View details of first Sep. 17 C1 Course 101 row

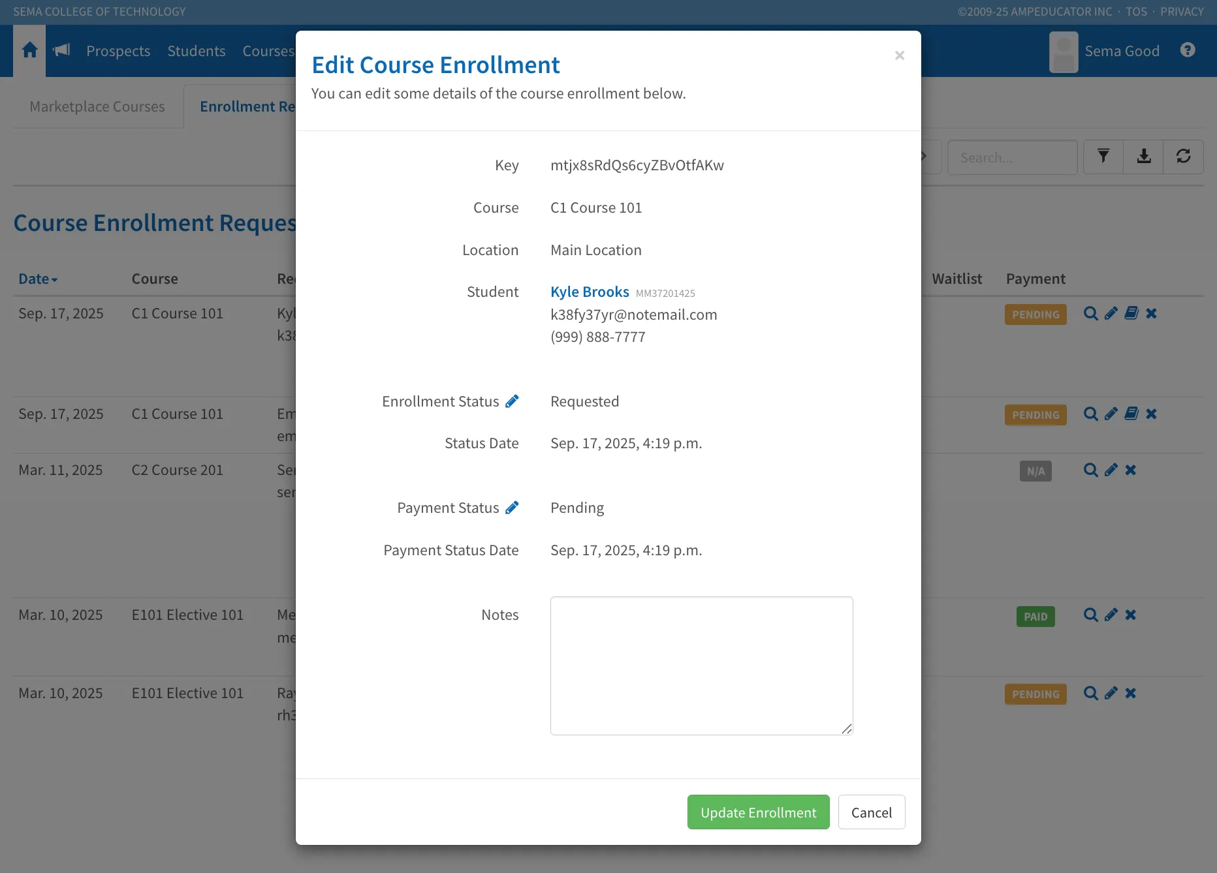pos(1090,313)
